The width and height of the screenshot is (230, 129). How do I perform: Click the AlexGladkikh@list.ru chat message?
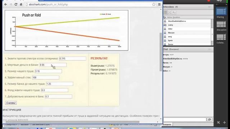[x=175, y=59]
